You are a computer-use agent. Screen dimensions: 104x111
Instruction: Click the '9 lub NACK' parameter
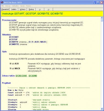[15, 69]
